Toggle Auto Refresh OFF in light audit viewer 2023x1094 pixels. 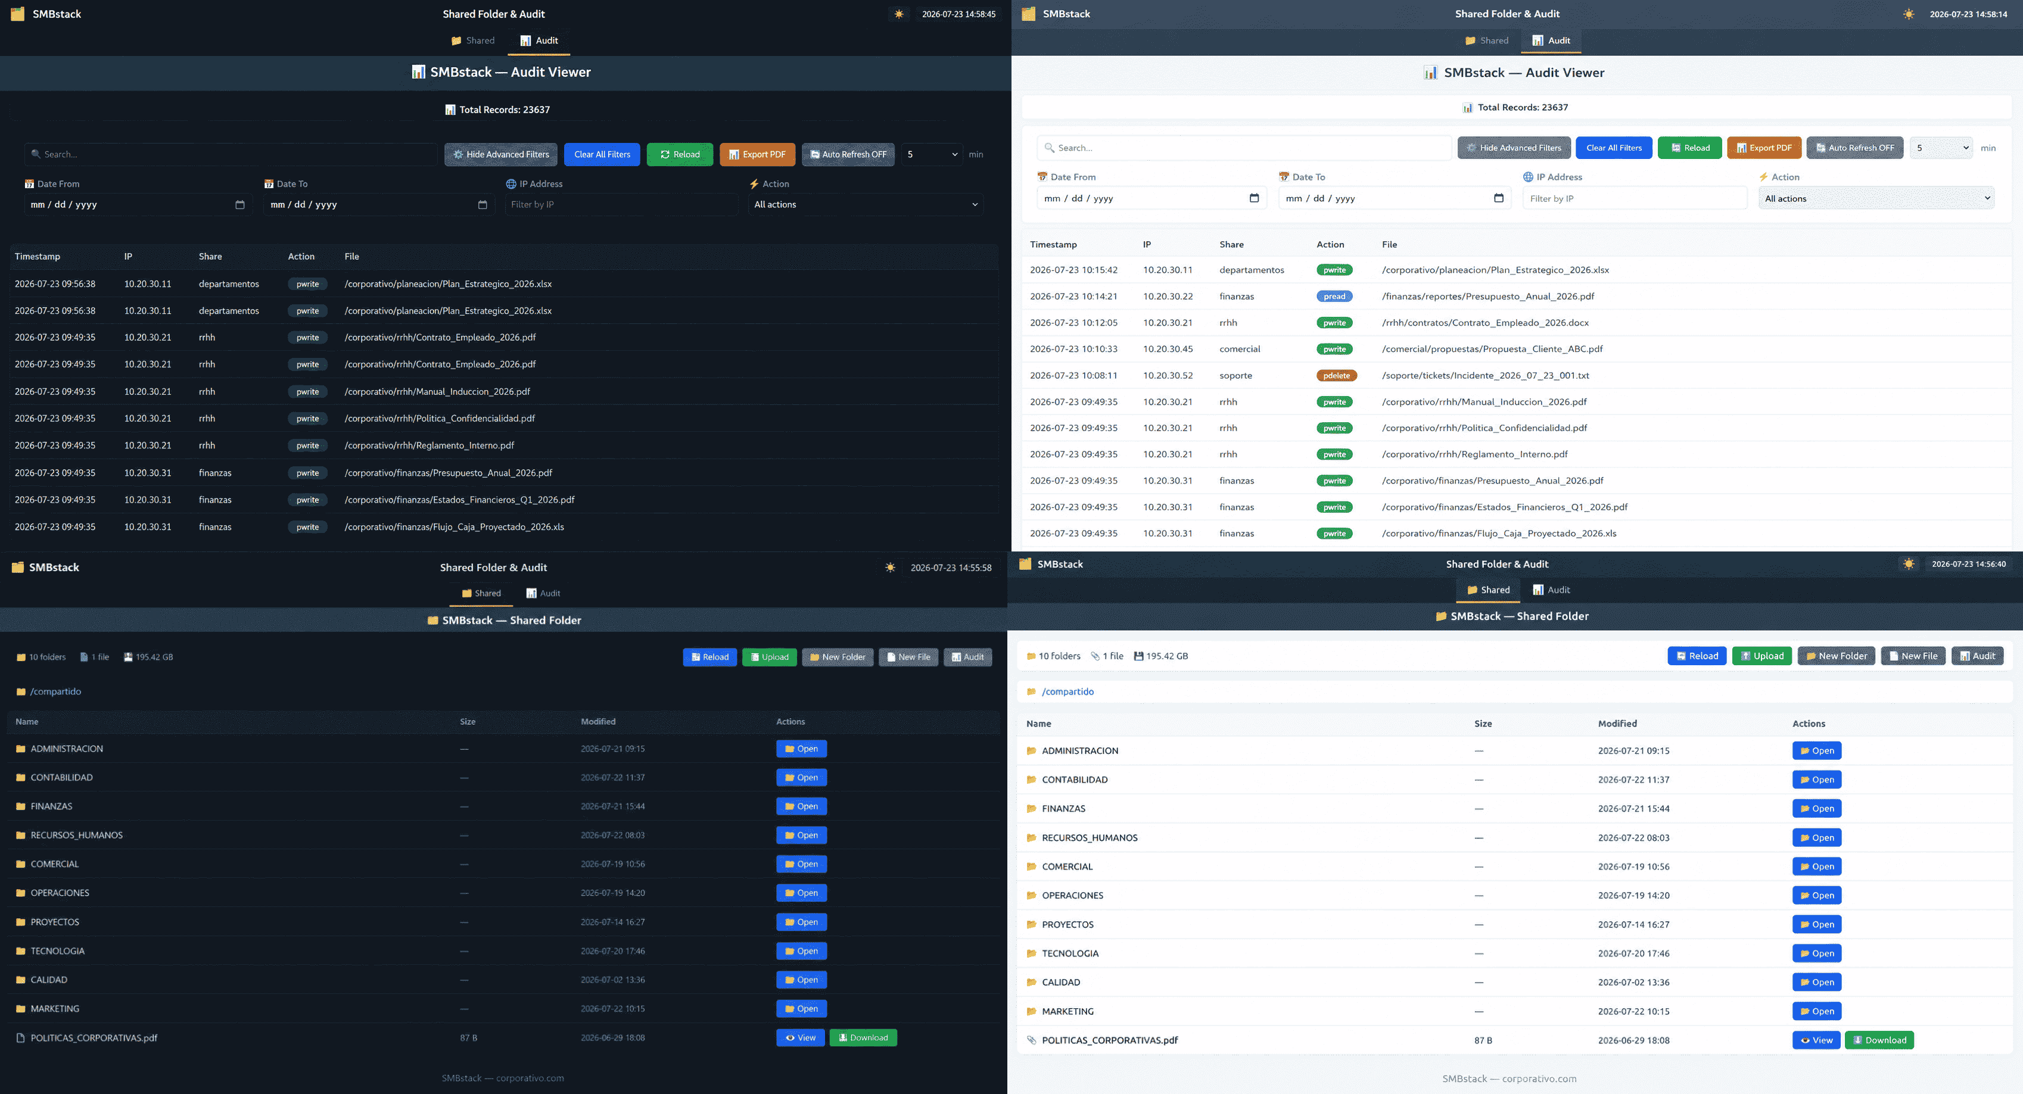(x=1854, y=148)
